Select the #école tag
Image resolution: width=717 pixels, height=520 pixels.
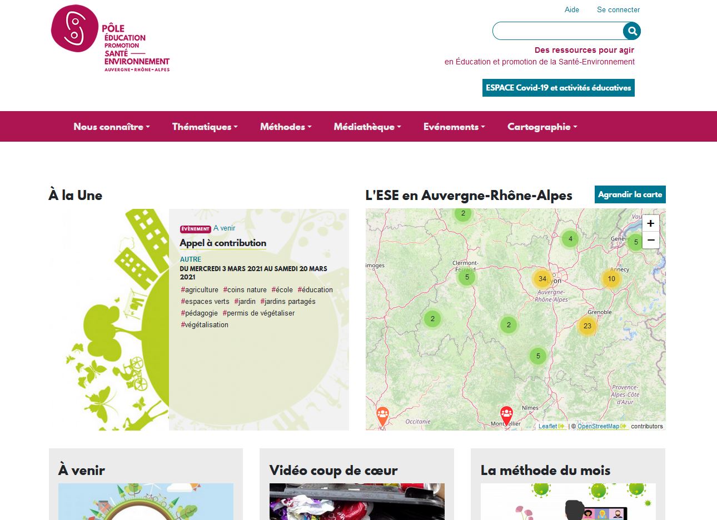click(x=282, y=289)
